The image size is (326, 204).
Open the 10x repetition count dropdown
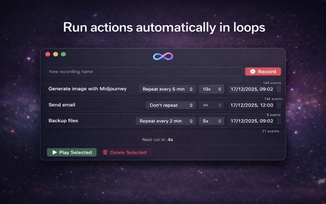pyautogui.click(x=211, y=89)
